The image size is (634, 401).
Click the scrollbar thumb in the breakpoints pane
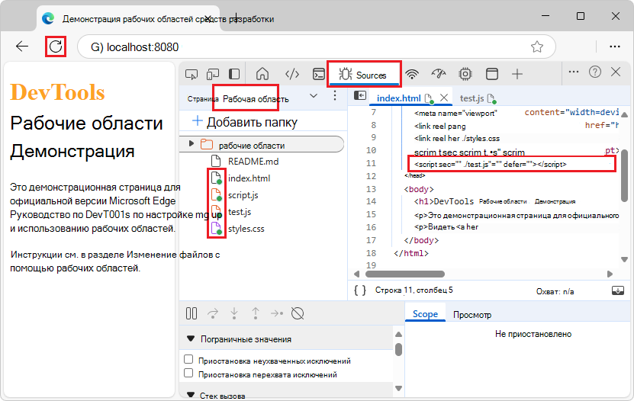tap(398, 349)
